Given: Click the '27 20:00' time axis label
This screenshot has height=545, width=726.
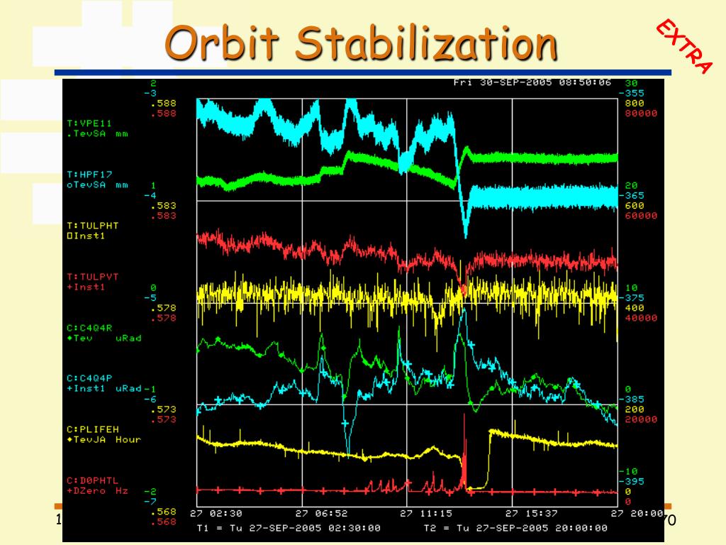Looking at the screenshot, I should (637, 514).
